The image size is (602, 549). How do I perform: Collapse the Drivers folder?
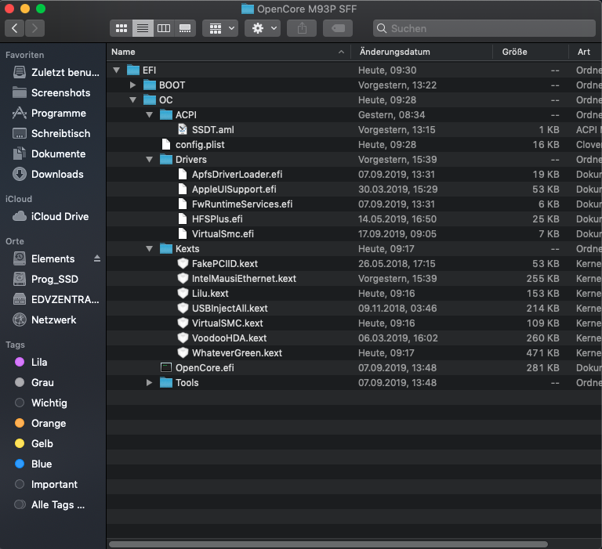pos(150,159)
